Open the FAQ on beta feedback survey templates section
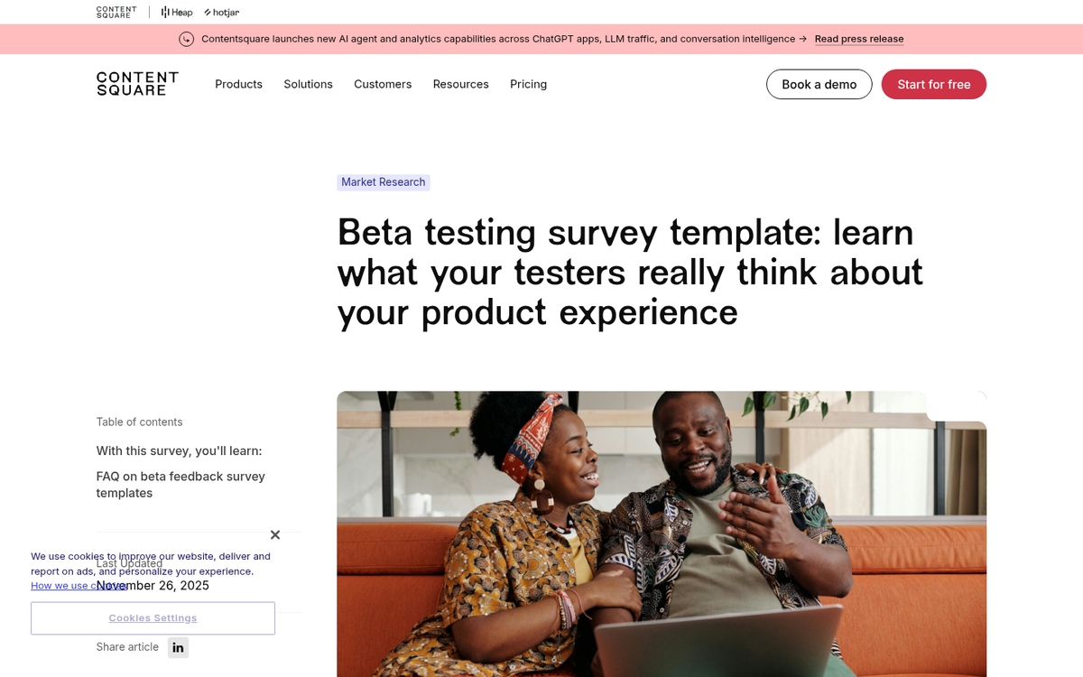Screen dimensions: 1083x677 (180, 484)
